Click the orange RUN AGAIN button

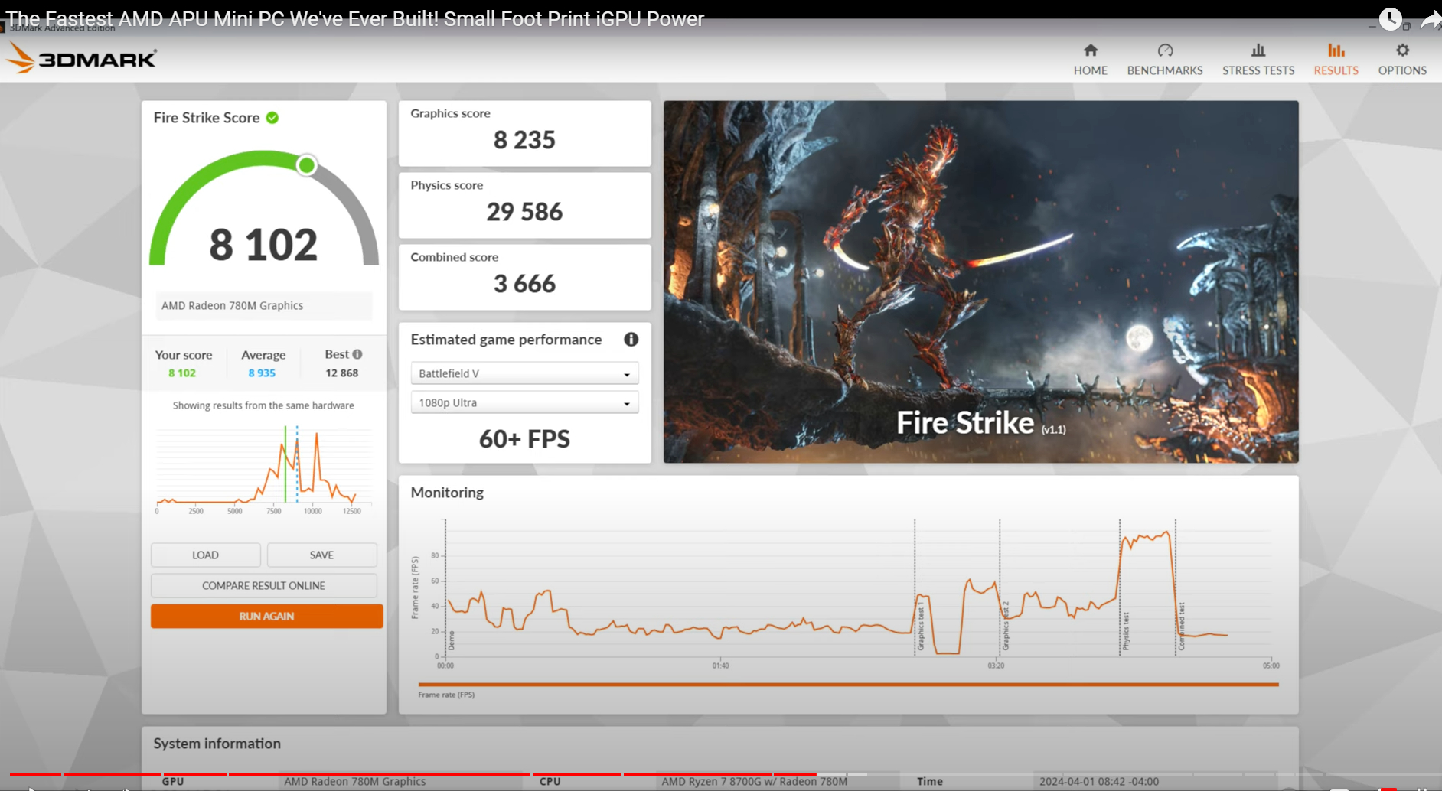pyautogui.click(x=266, y=616)
